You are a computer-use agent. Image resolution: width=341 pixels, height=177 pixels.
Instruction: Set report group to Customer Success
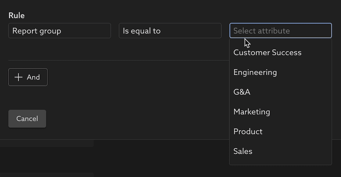267,53
